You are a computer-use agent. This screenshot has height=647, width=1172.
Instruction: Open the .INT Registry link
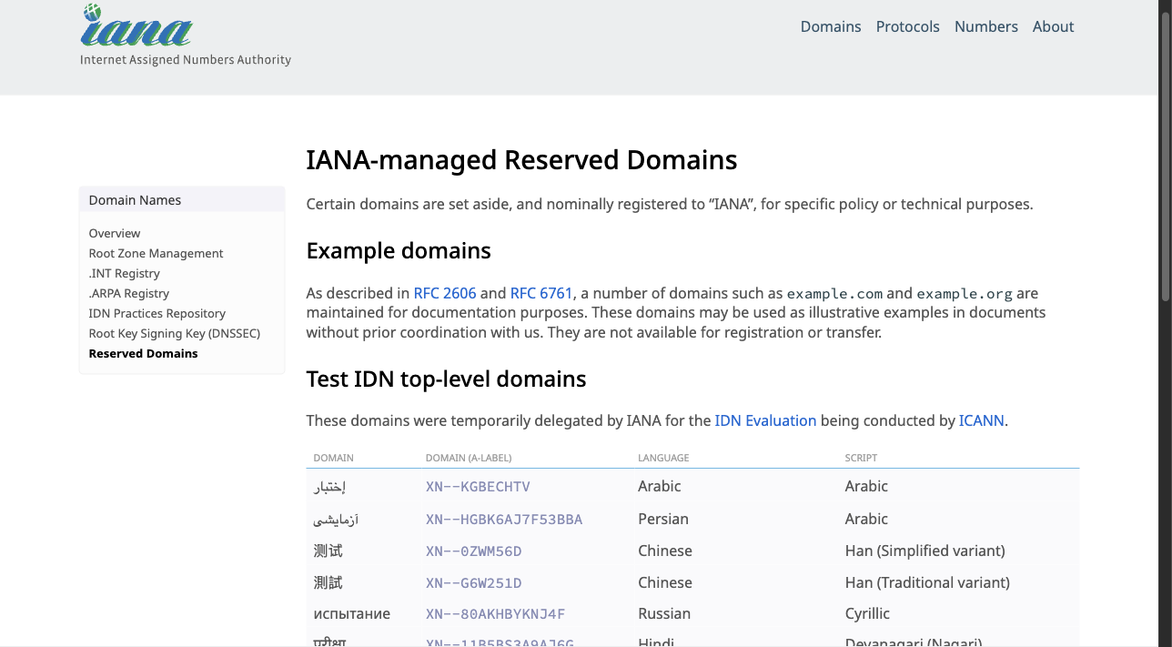(124, 273)
